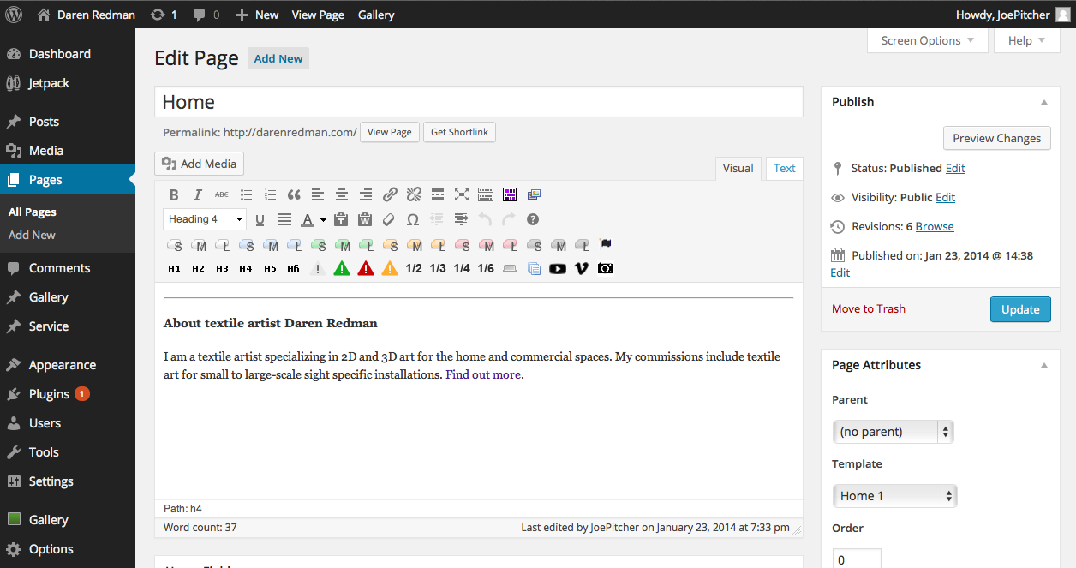
Task: Insert YouTube video shortcode
Action: (558, 268)
